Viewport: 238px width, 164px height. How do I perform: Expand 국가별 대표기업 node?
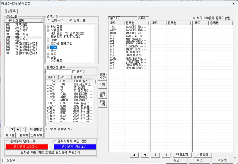point(48,44)
